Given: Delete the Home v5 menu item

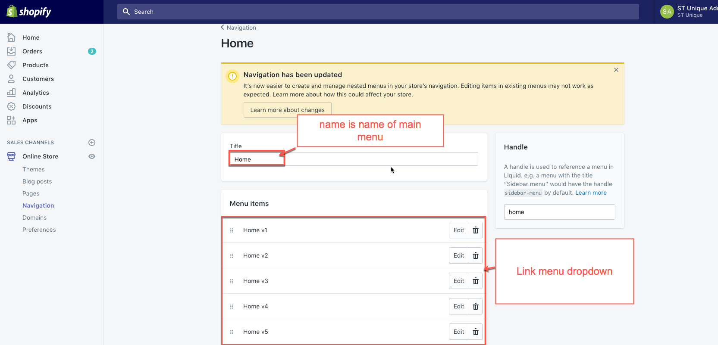Looking at the screenshot, I should [476, 332].
